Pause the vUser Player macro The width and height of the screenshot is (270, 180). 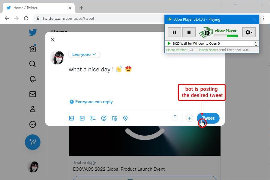174,32
